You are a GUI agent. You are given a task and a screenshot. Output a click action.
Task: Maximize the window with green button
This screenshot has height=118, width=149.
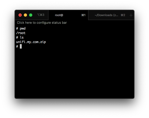(31, 15)
